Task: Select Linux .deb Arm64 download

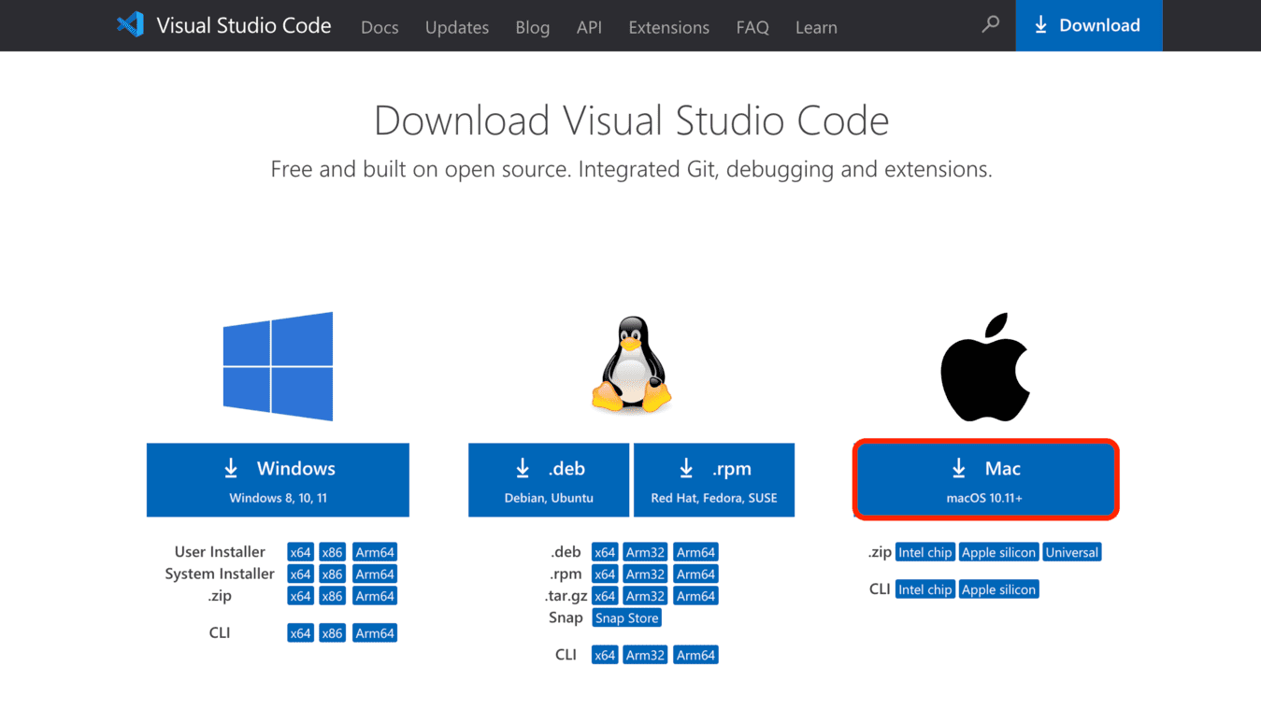Action: pyautogui.click(x=695, y=552)
